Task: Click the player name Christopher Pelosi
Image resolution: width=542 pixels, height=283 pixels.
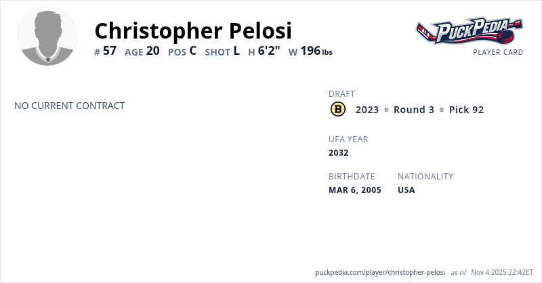Action: (x=193, y=30)
